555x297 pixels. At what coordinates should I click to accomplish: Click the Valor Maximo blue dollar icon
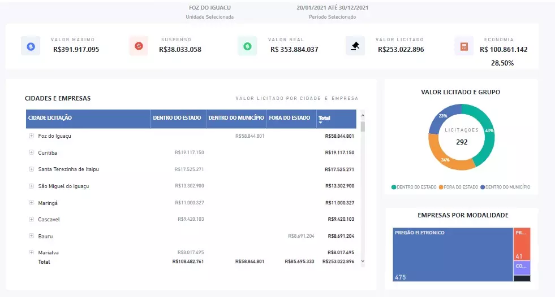pos(31,46)
